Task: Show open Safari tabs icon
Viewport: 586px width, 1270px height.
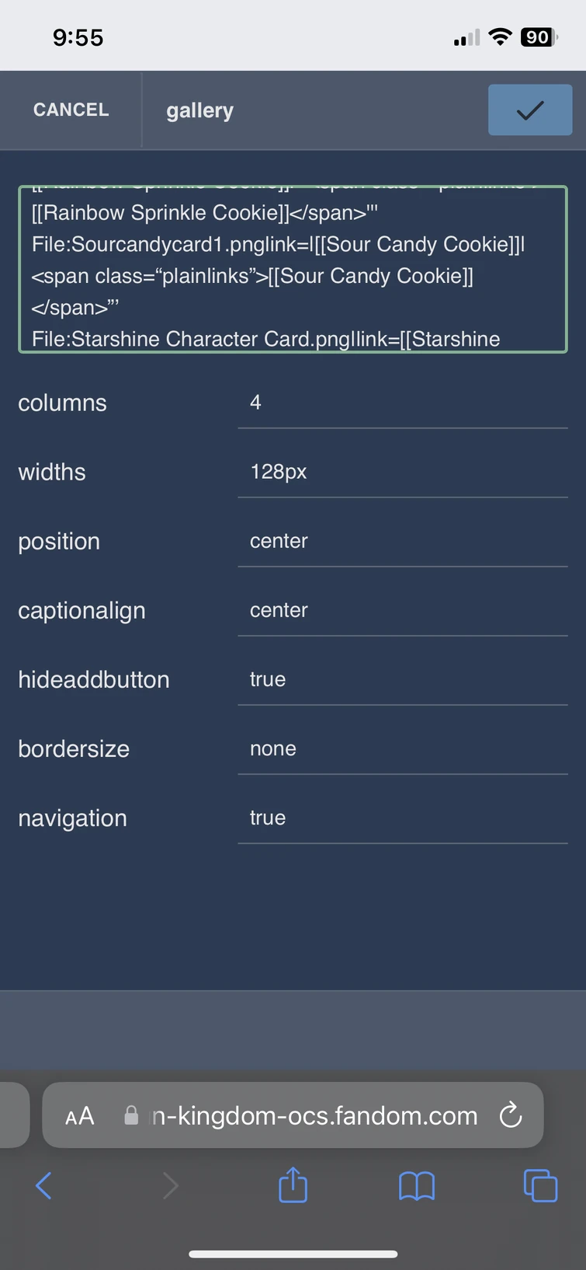Action: 541,1185
